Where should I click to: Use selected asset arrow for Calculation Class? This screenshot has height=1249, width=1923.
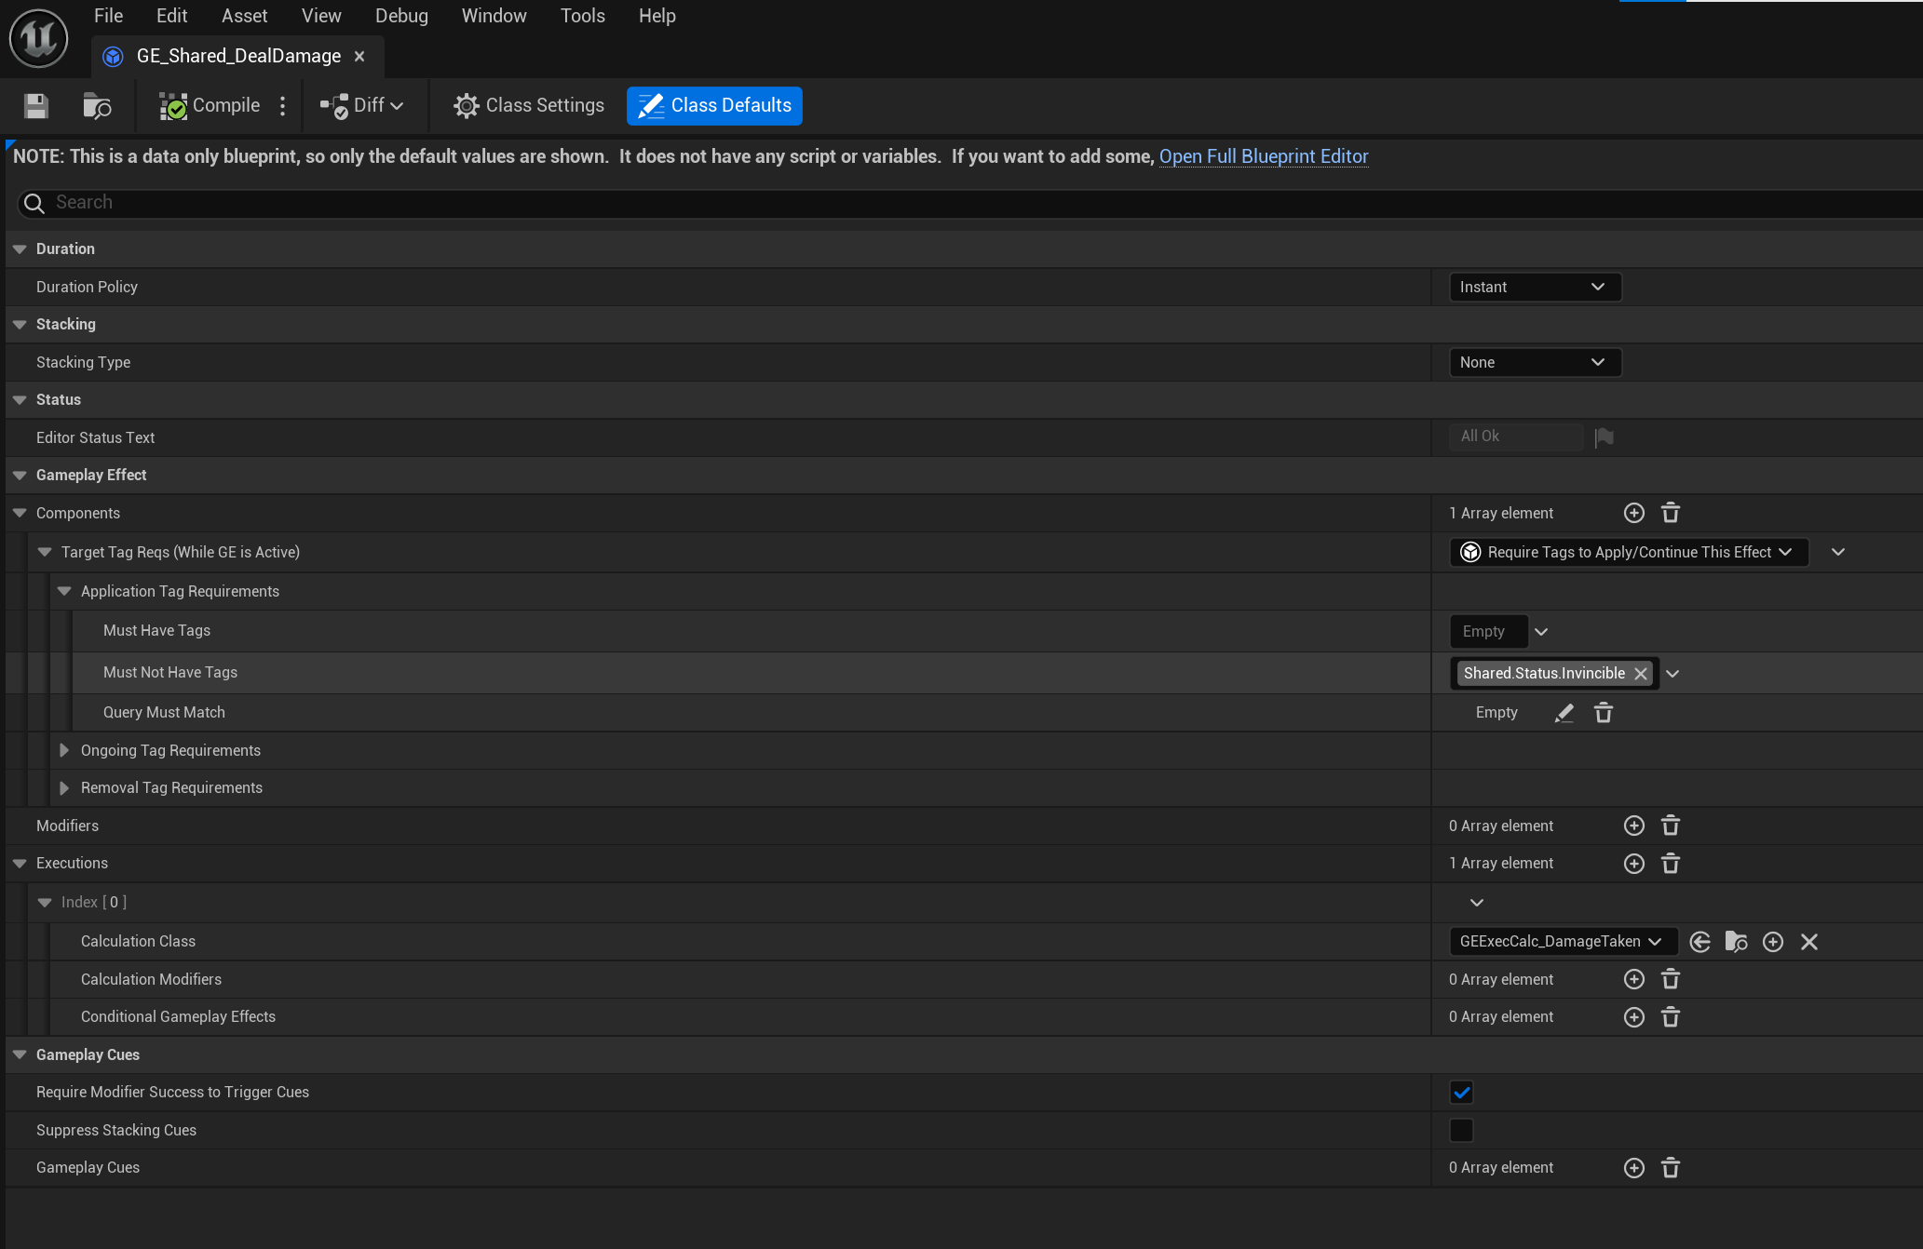coord(1700,942)
